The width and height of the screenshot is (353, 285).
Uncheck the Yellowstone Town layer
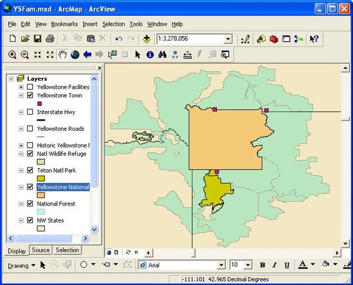[30, 95]
